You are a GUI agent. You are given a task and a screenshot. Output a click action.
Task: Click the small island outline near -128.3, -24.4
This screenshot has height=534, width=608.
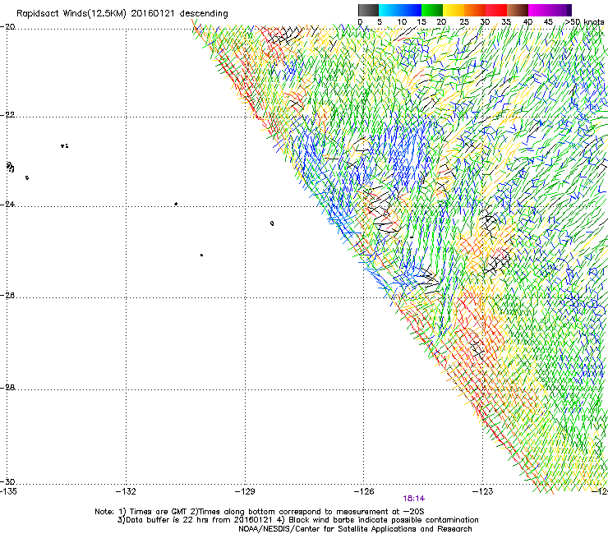(272, 223)
